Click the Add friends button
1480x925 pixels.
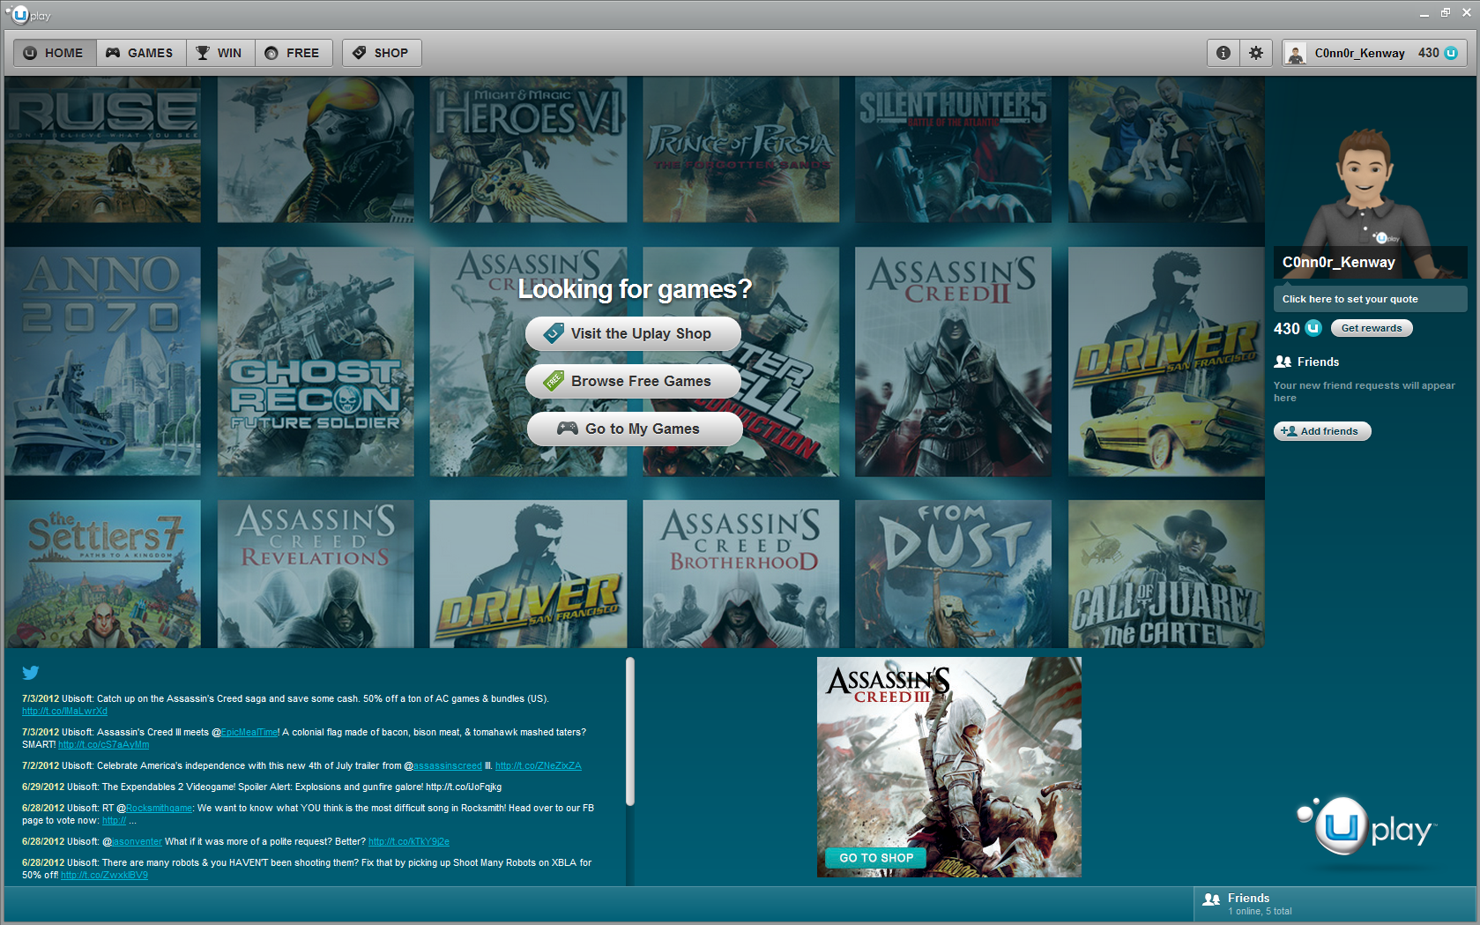click(1321, 431)
